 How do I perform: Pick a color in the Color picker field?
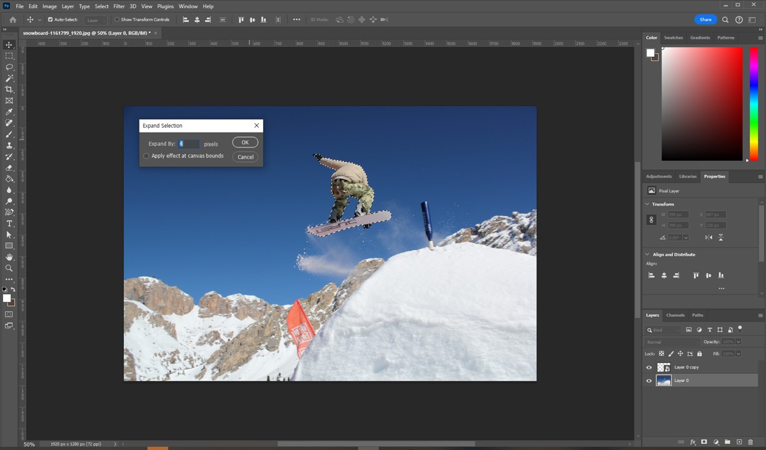(x=702, y=104)
